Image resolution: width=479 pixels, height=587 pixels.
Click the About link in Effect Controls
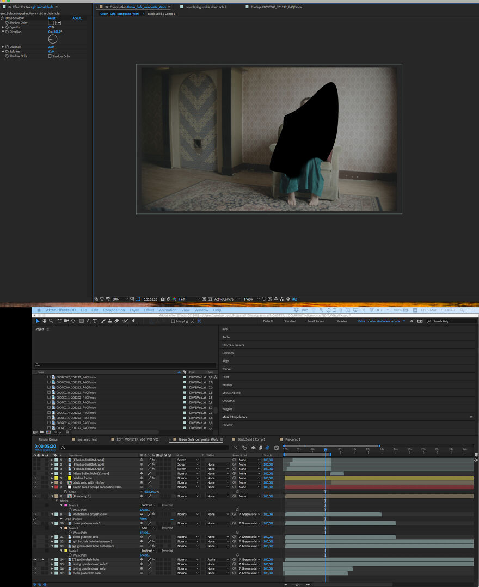[77, 18]
